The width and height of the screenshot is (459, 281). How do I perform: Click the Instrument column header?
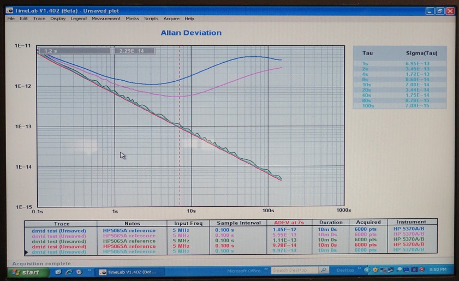(412, 222)
